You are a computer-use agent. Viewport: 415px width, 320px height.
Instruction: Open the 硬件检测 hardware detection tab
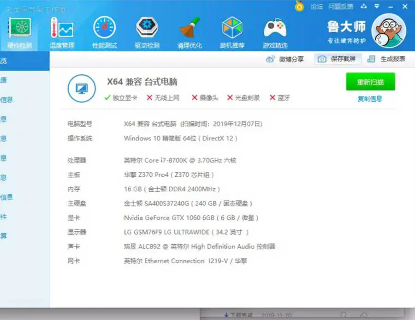point(19,33)
